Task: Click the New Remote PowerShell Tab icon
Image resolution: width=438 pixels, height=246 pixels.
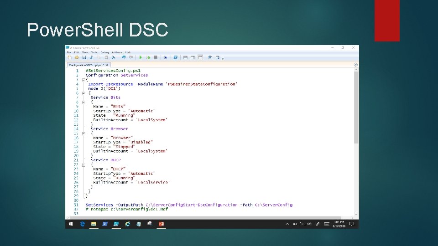Action: 165,57
